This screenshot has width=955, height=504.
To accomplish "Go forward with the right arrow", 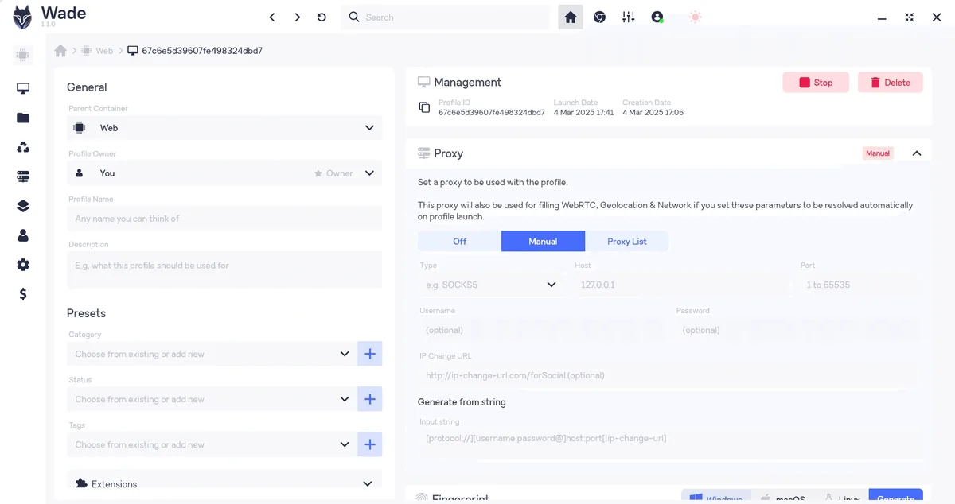I will tap(297, 17).
